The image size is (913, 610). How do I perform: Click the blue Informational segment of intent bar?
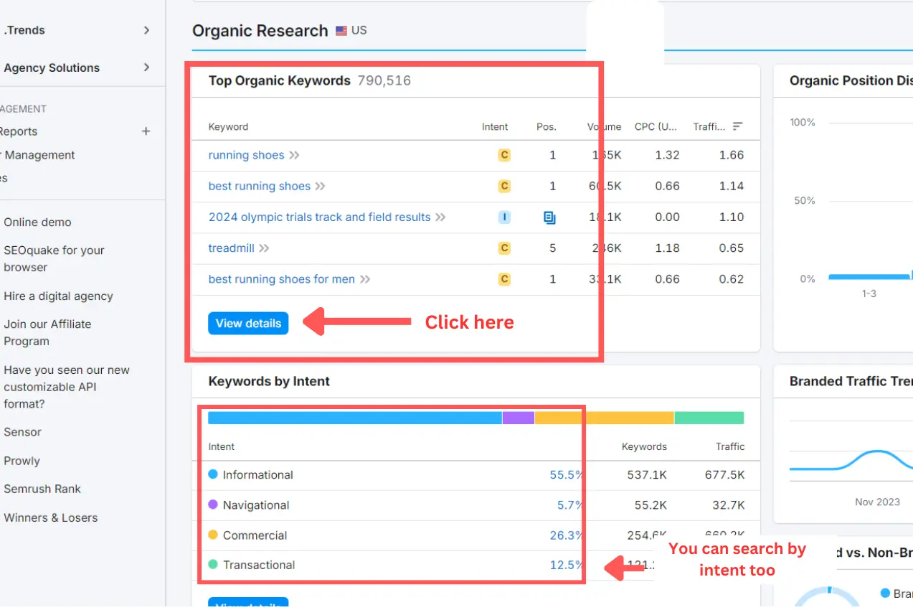tap(354, 418)
